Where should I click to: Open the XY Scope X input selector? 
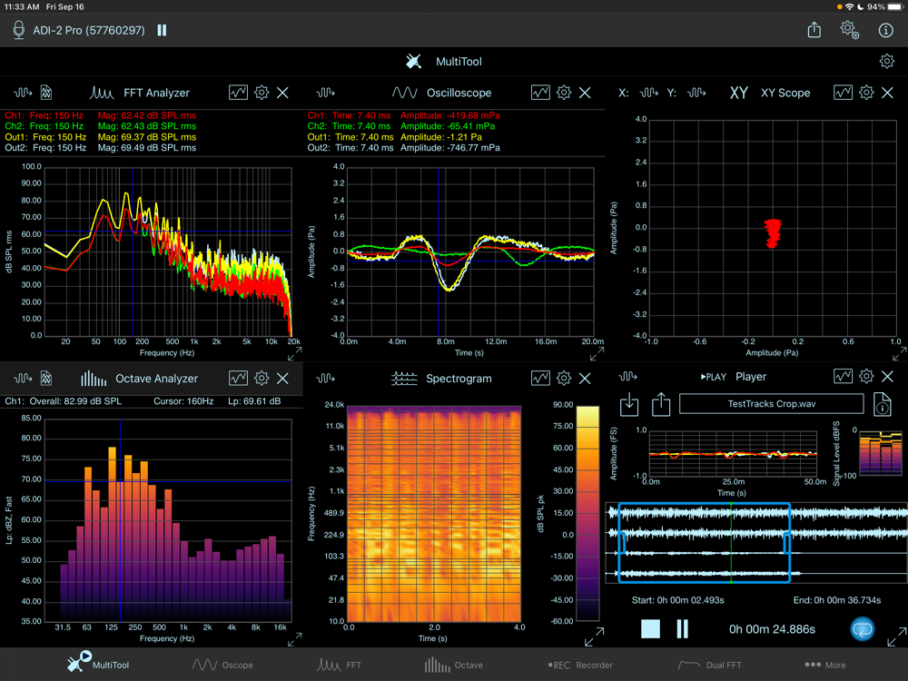point(648,93)
